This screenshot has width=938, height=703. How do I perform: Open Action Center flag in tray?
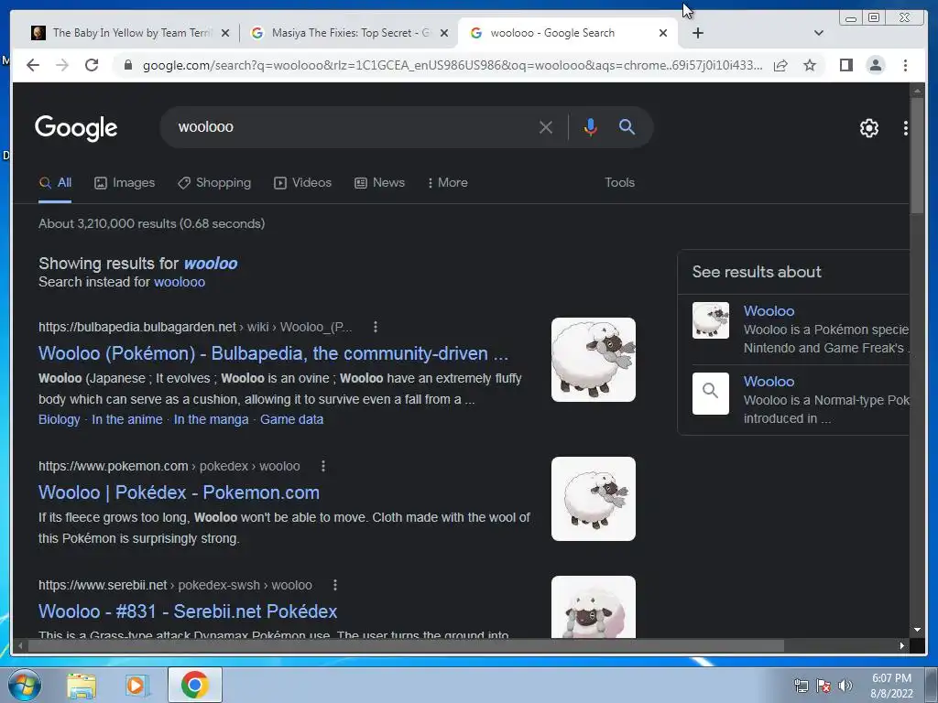[x=823, y=686]
